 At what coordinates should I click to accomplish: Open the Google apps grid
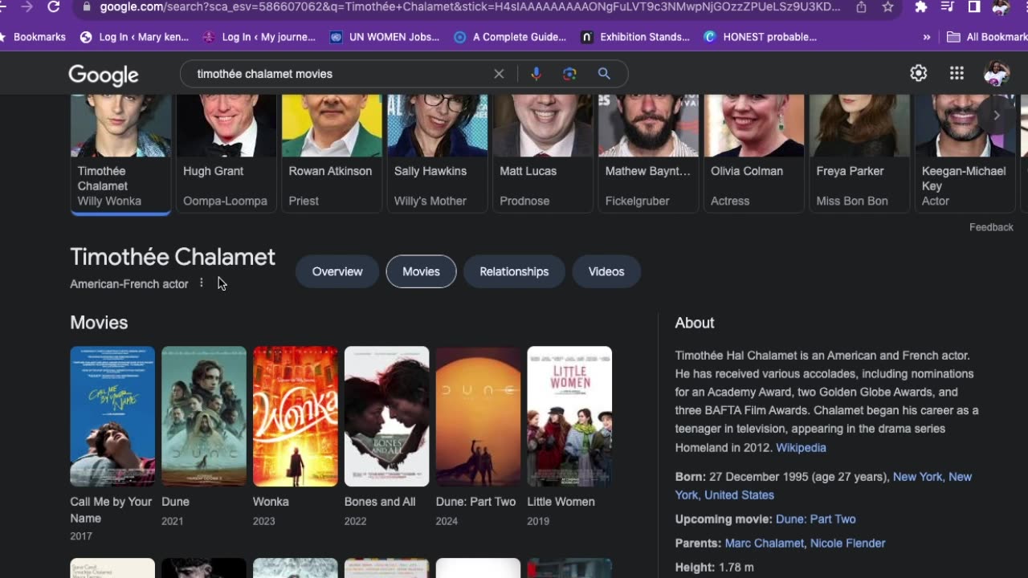point(957,73)
